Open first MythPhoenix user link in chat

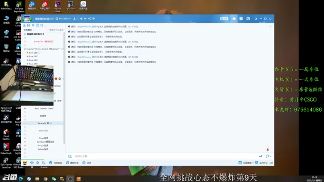pos(88,27)
